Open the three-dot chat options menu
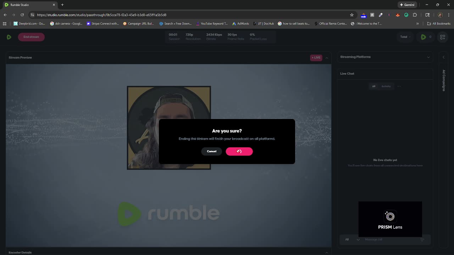This screenshot has width=454, height=255. (x=399, y=86)
